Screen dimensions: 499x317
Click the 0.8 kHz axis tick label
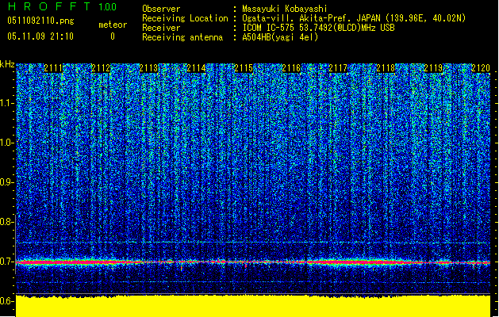(x=6, y=222)
